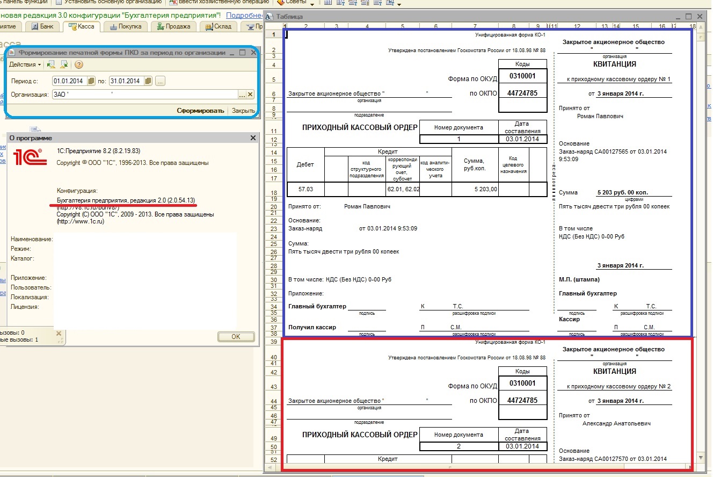
Task: Click OK in the О программе dialog
Action: click(236, 336)
